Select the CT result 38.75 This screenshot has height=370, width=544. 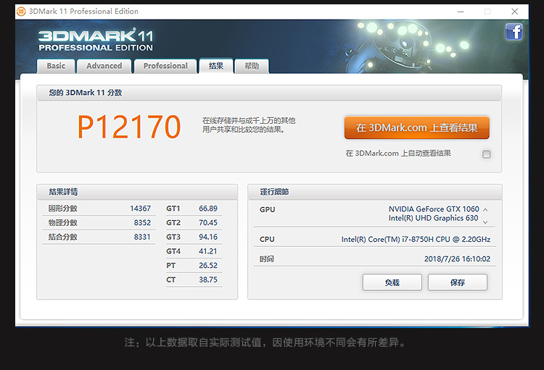click(x=208, y=279)
